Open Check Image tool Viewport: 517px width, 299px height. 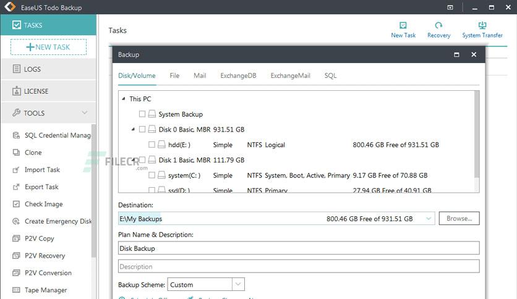37,204
